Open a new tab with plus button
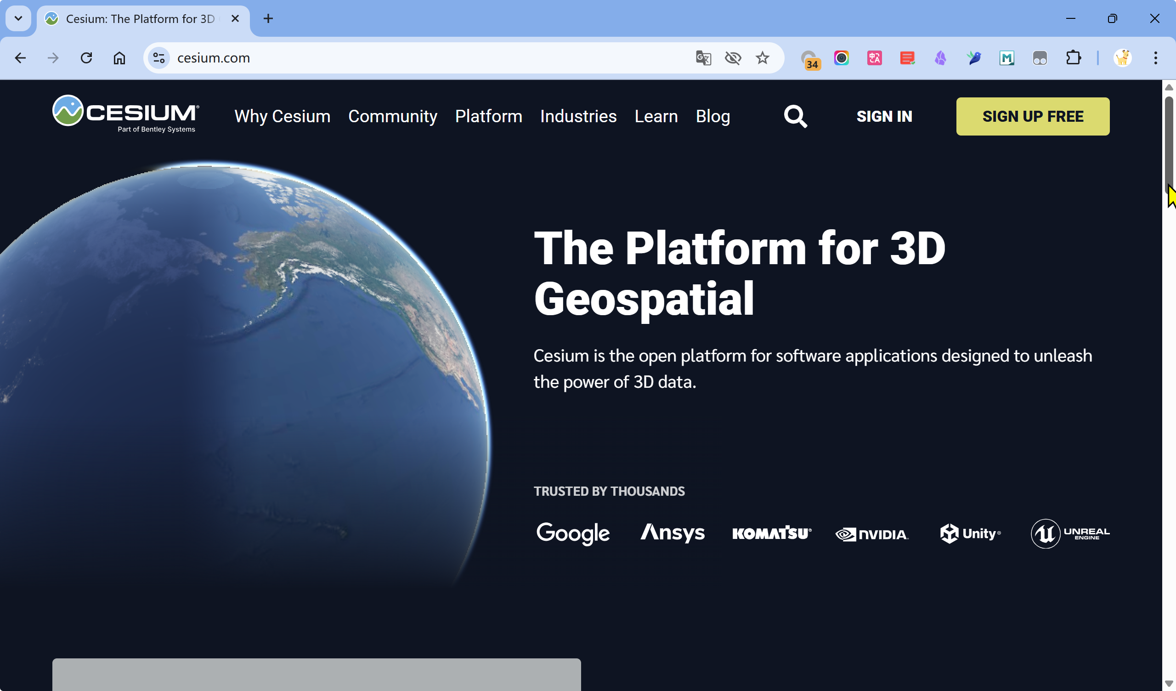The height and width of the screenshot is (691, 1176). pos(268,19)
